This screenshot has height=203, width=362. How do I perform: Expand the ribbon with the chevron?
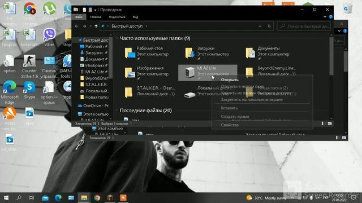tap(325, 17)
